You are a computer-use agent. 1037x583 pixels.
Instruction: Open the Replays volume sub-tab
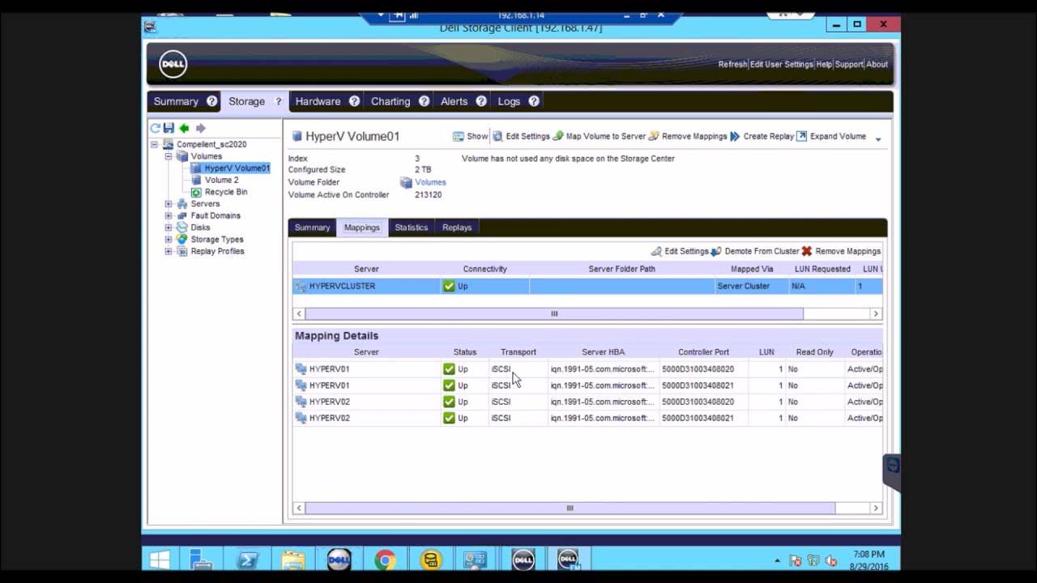457,228
